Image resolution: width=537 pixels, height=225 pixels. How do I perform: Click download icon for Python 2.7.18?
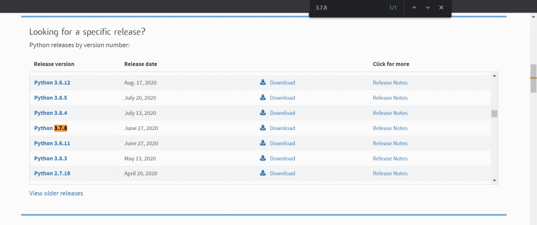point(263,173)
